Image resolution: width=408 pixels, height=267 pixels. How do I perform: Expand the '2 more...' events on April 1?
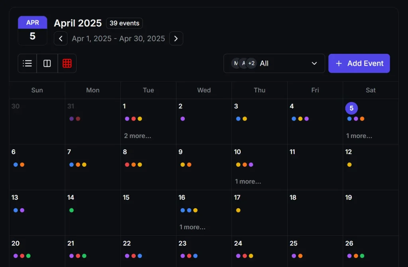137,136
